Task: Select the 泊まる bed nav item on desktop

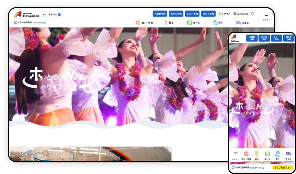Action: 242,23
